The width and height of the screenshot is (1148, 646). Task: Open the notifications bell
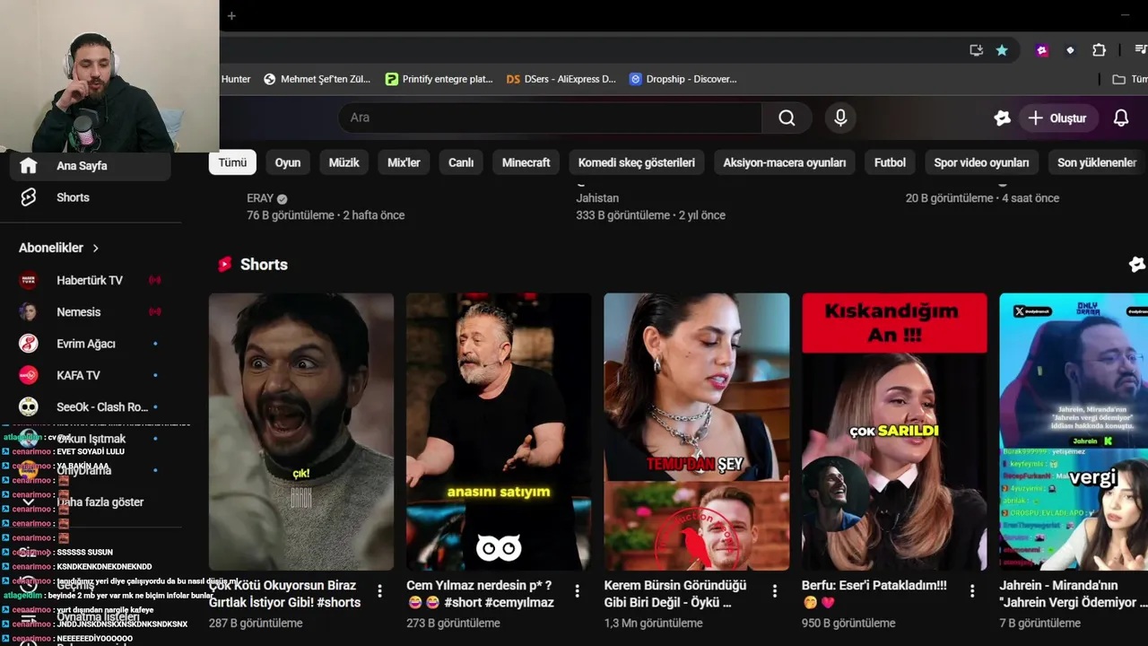point(1120,118)
